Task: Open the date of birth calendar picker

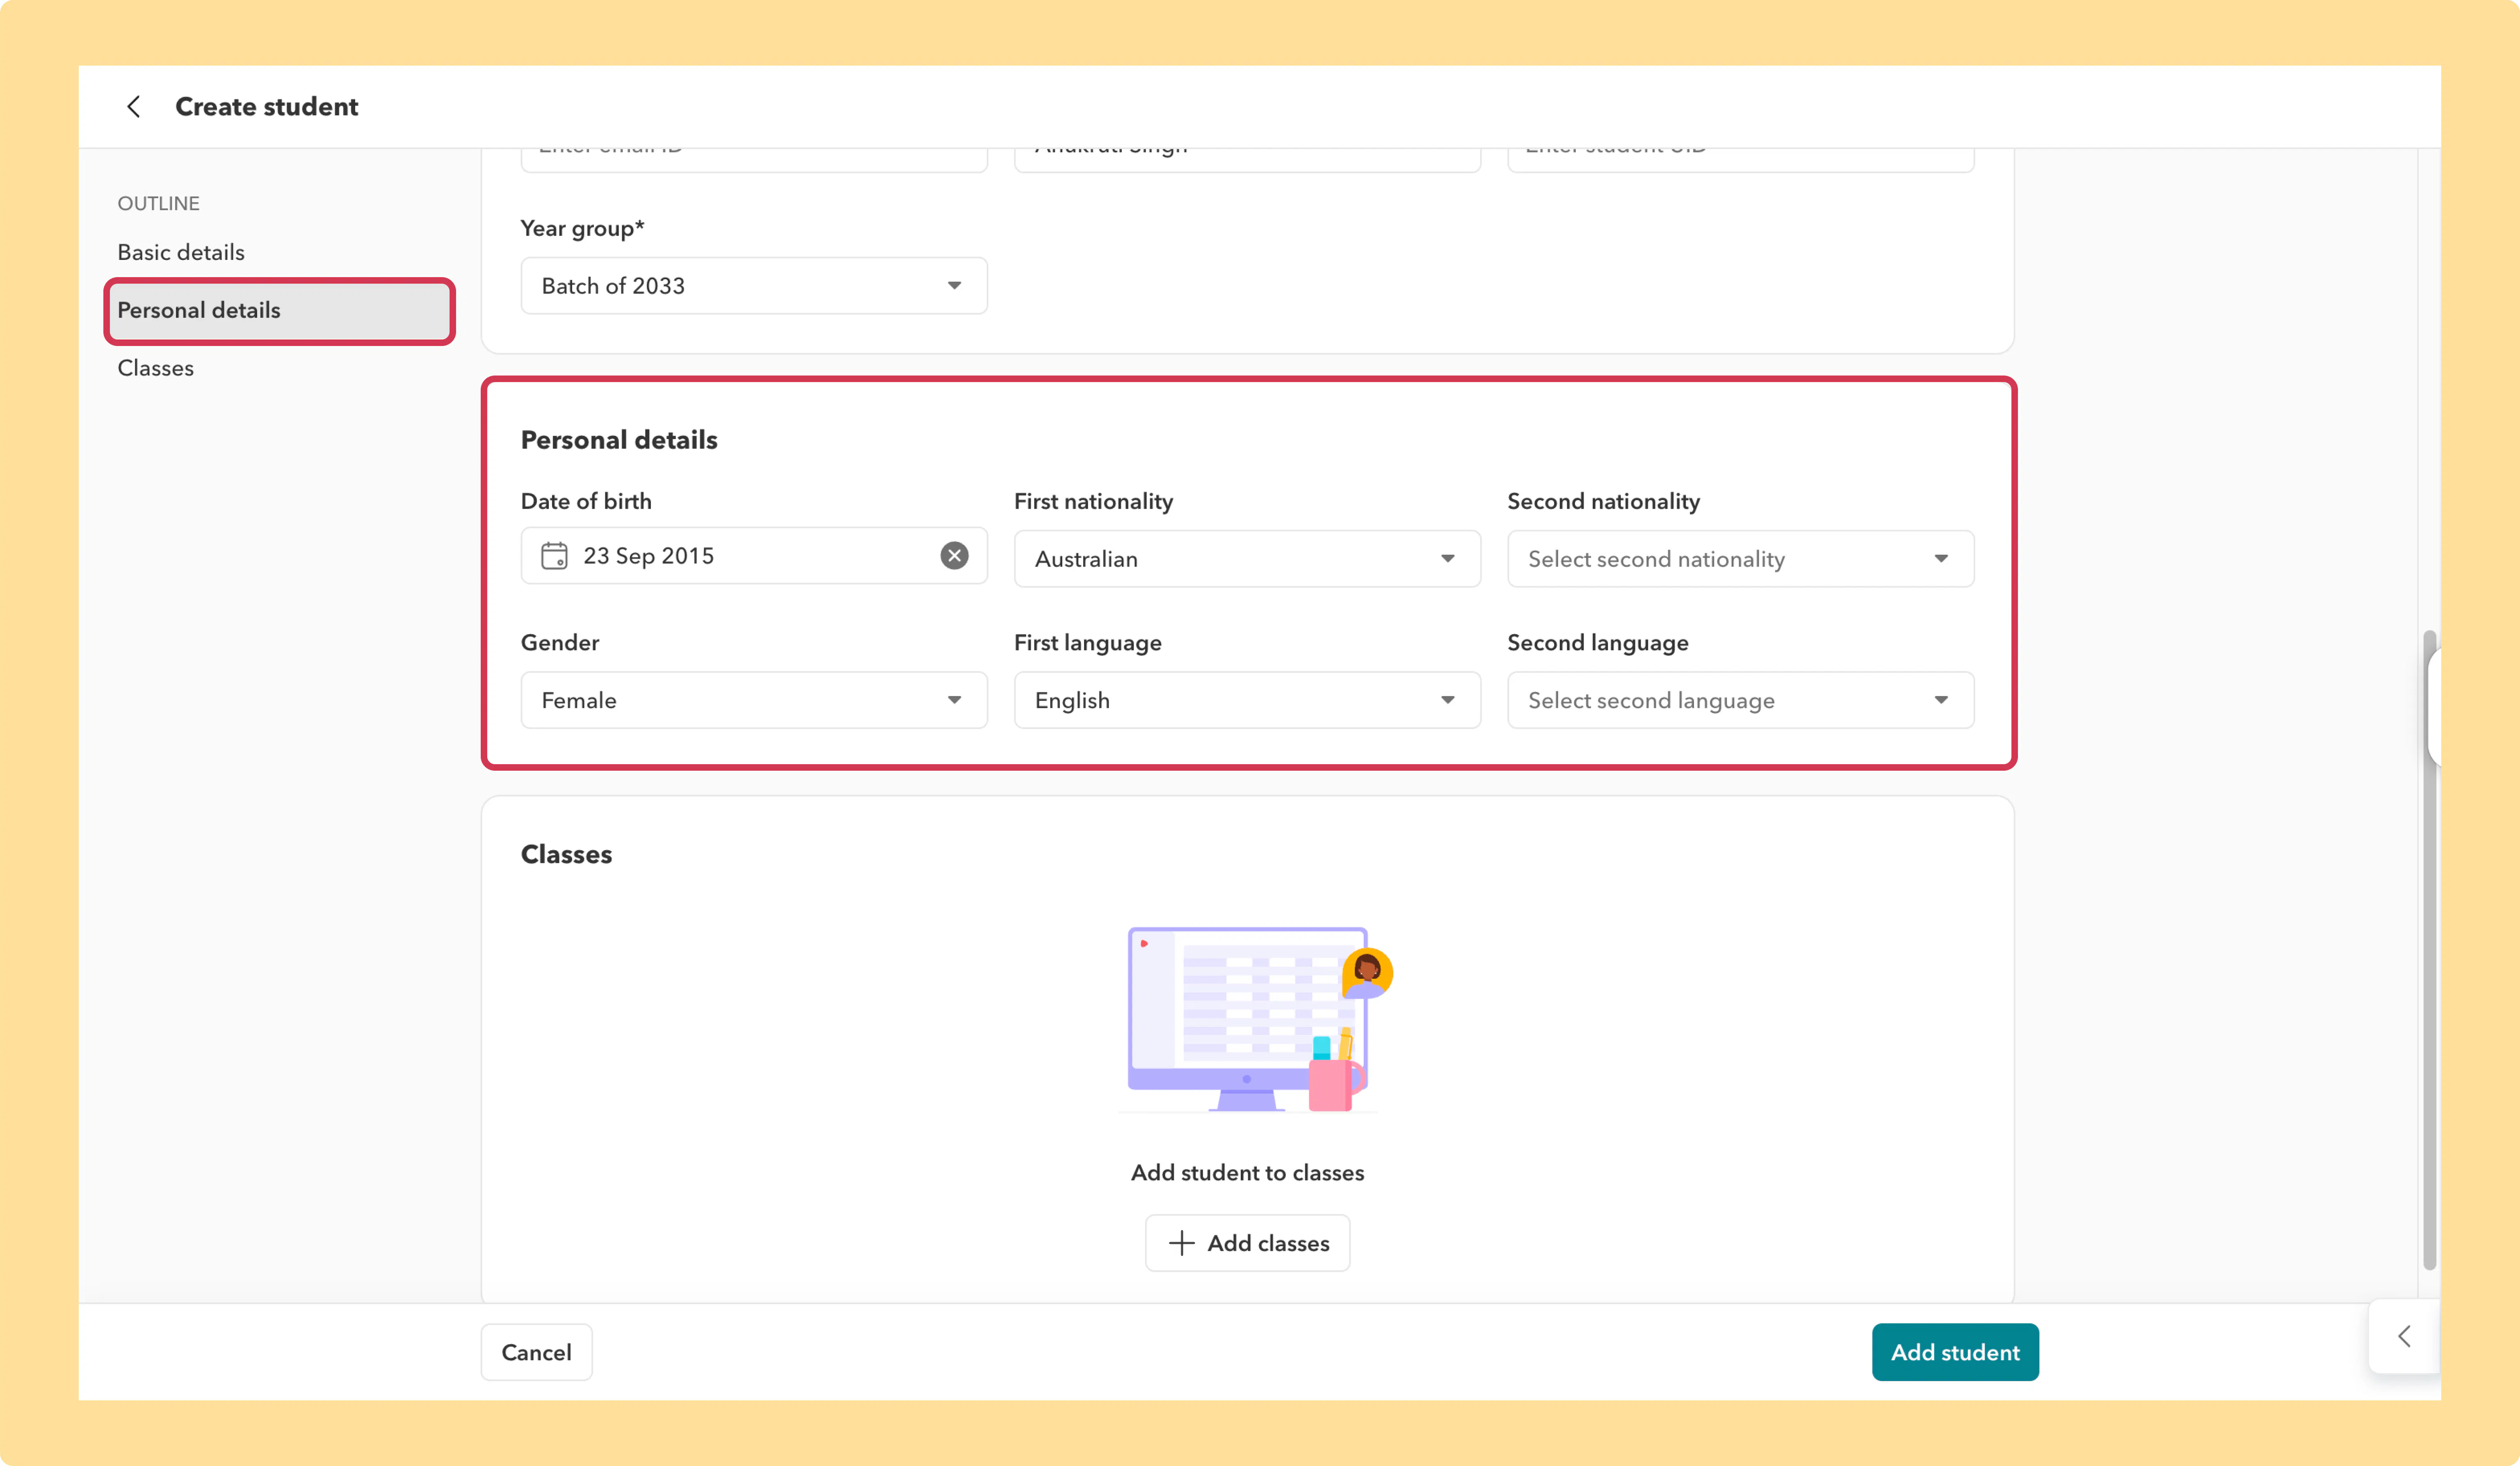Action: 554,555
